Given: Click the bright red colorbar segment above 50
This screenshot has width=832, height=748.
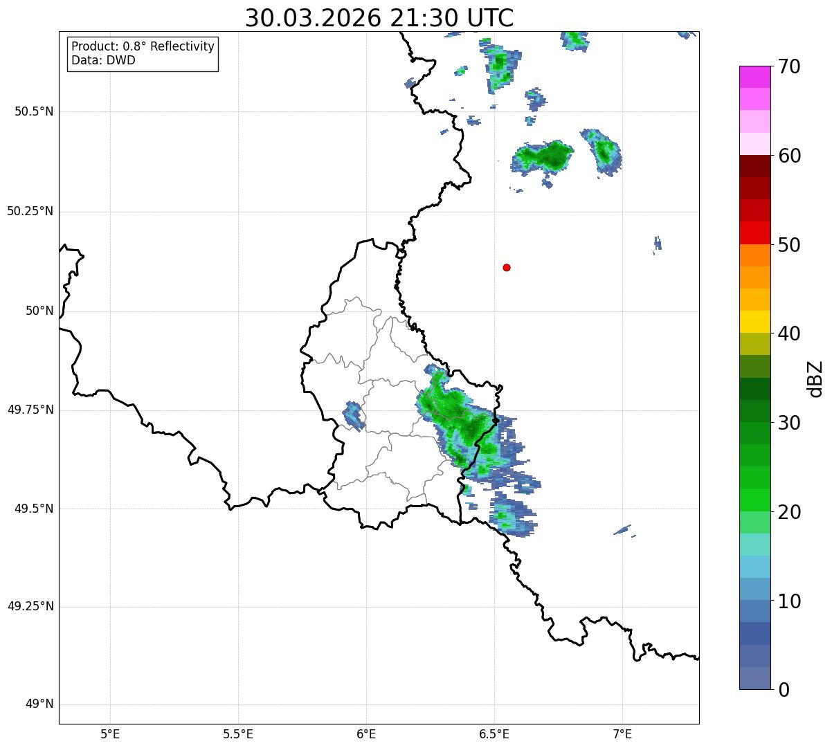Looking at the screenshot, I should [x=754, y=232].
